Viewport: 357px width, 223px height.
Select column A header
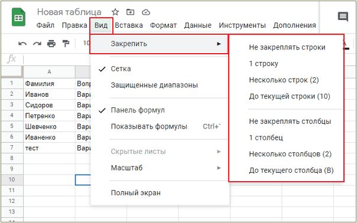tap(49, 72)
